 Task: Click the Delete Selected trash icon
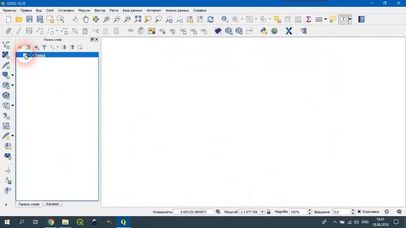pos(85,31)
